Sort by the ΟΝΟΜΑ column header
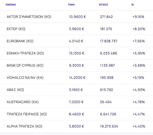The height and width of the screenshot is (135, 153). [11, 5]
